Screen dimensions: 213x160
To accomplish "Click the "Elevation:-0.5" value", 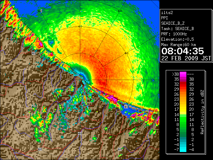I will (177, 39).
